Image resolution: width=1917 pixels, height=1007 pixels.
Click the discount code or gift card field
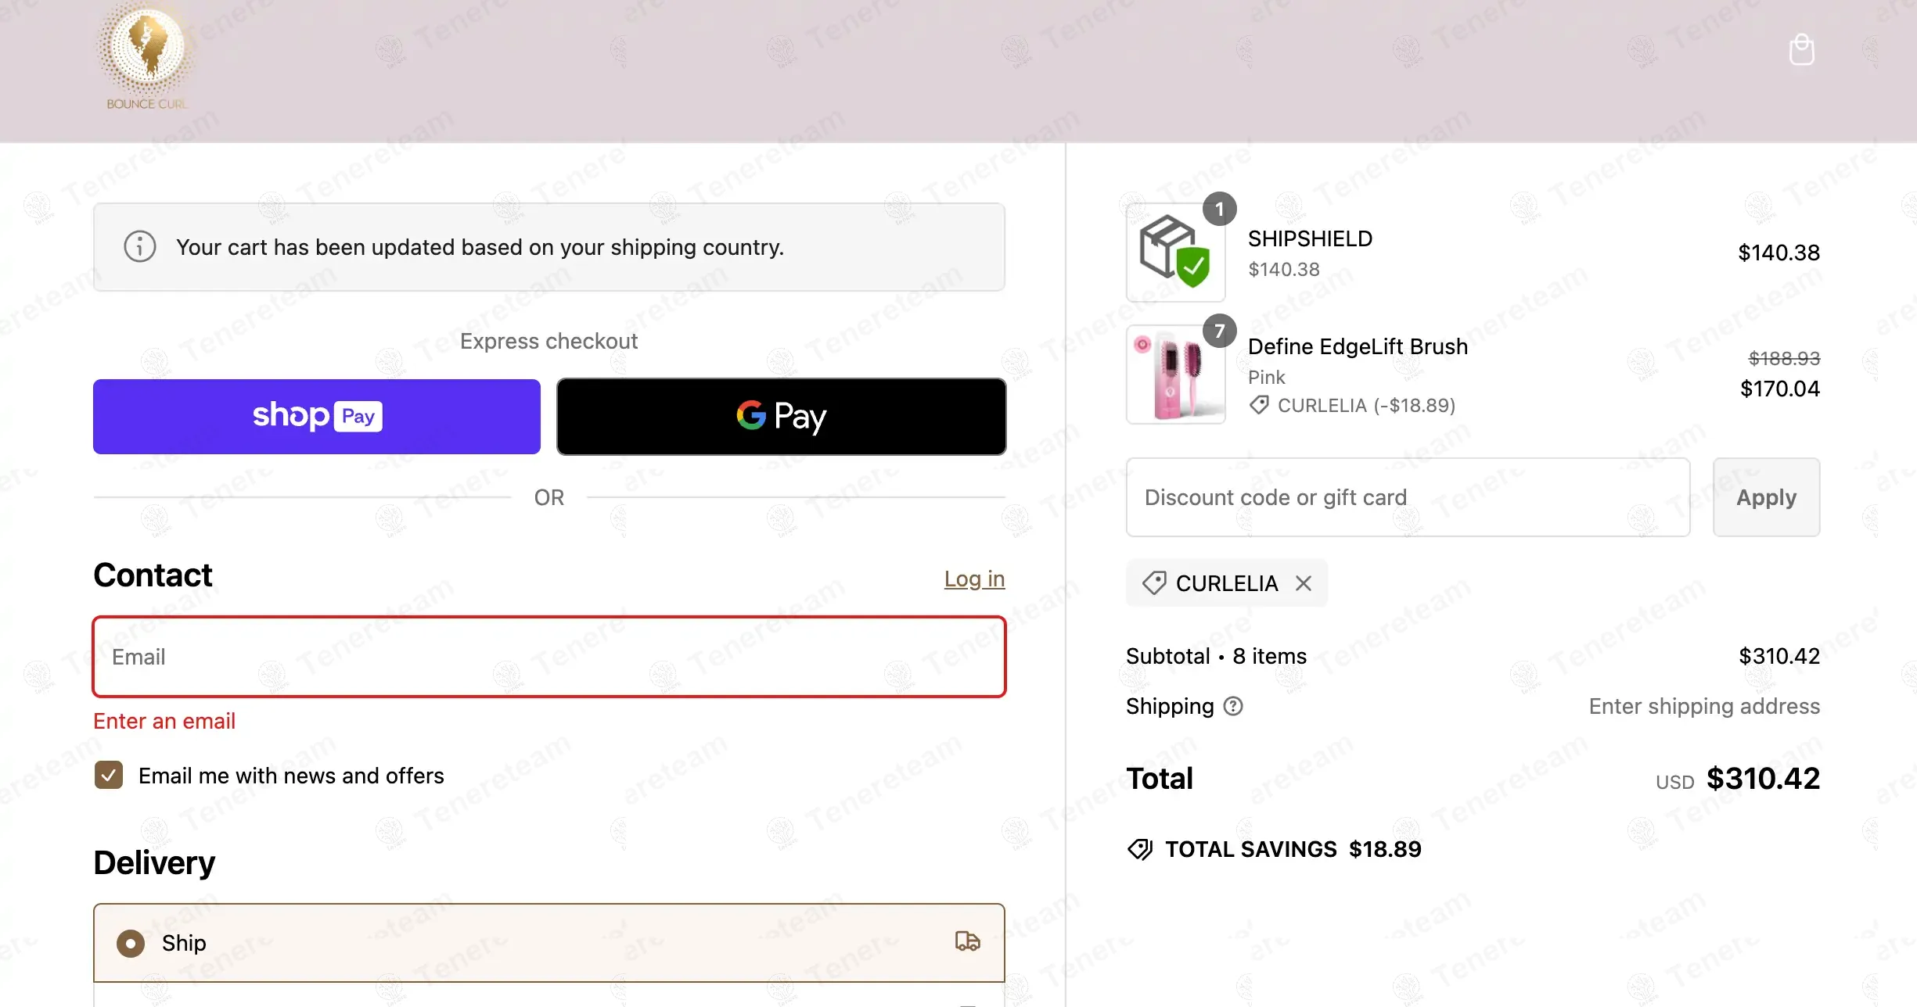click(1408, 497)
